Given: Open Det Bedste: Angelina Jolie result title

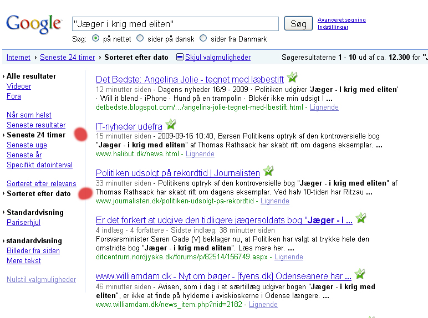Looking at the screenshot, I should (190, 79).
